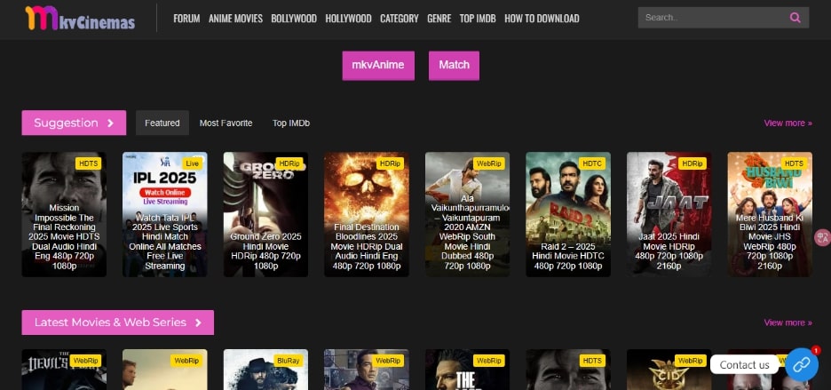Image resolution: width=831 pixels, height=390 pixels.
Task: Open the BluRay poster in Latest Movies
Action: pos(265,370)
